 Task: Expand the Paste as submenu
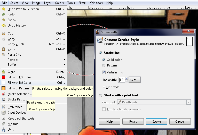point(65,59)
